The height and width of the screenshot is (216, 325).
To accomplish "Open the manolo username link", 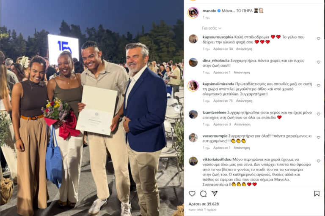I will (x=209, y=11).
